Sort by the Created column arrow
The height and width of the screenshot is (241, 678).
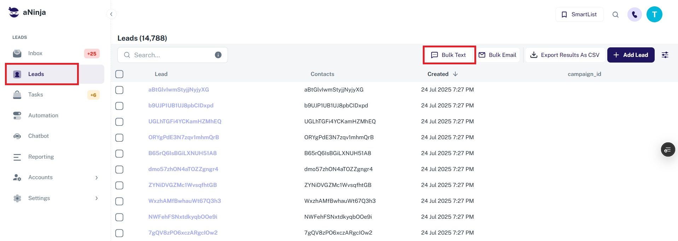pos(455,74)
